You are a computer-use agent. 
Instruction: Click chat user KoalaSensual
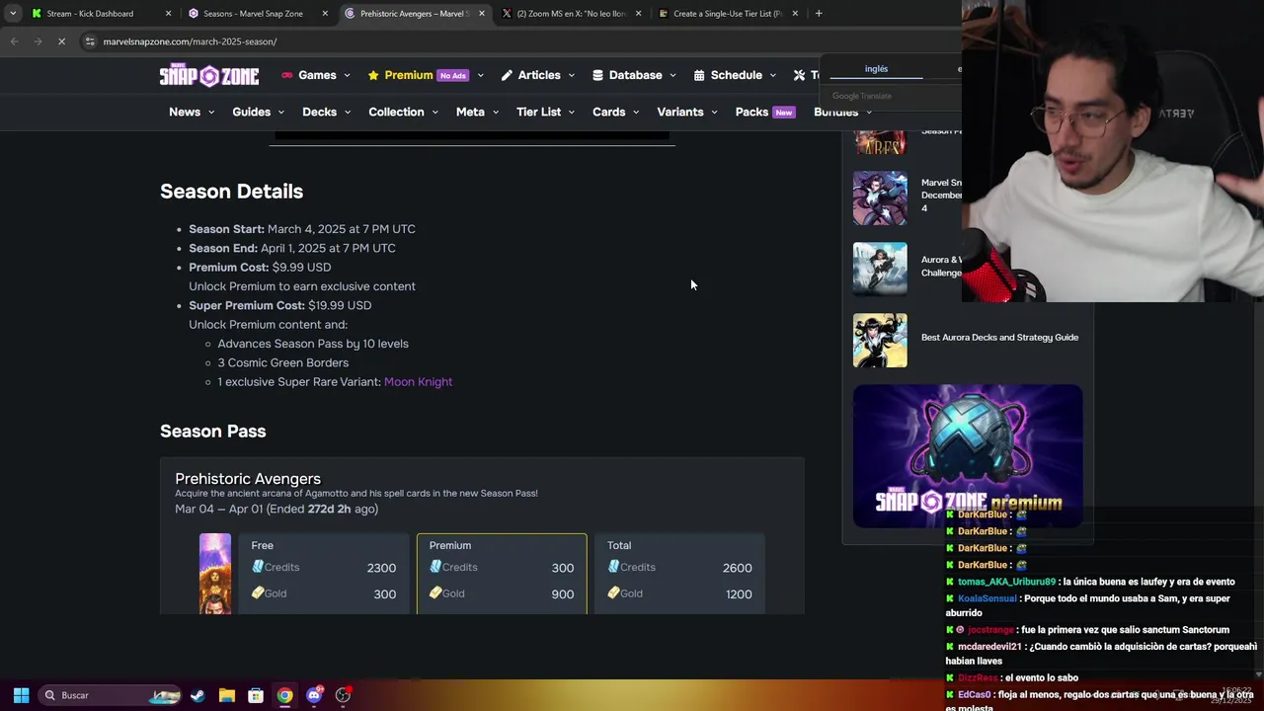pyautogui.click(x=987, y=598)
